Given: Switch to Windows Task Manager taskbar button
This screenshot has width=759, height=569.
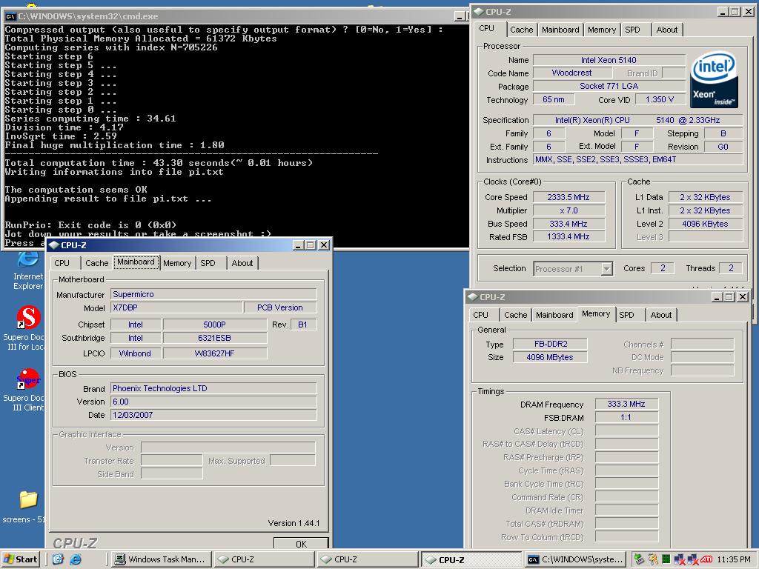Looking at the screenshot, I should point(161,559).
